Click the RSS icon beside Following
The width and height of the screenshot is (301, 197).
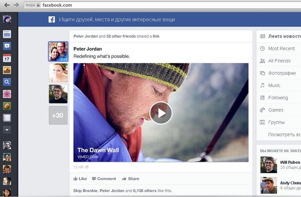(x=263, y=98)
